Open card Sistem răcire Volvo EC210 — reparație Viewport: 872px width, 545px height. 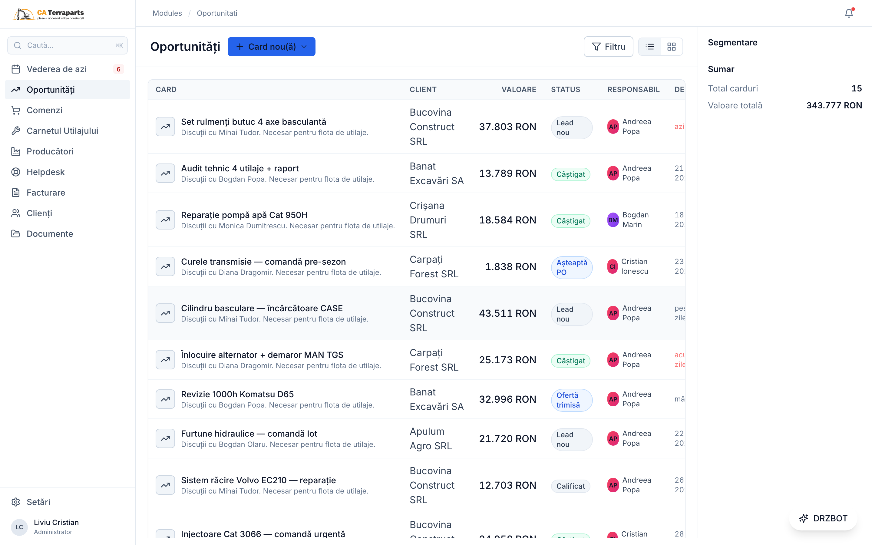click(258, 480)
